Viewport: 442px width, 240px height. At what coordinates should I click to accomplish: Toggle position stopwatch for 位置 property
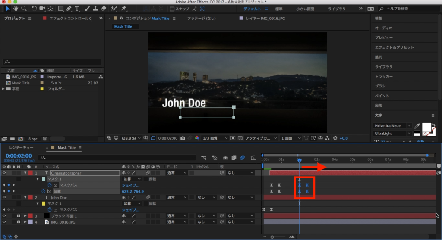tap(44, 191)
